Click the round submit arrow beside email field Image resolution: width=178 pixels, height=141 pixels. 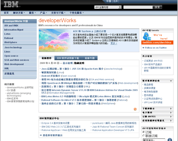click(x=170, y=140)
